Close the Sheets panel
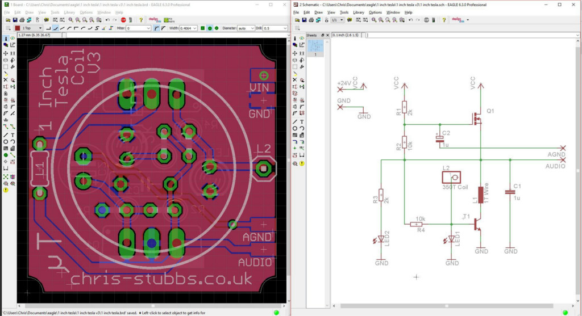The height and width of the screenshot is (316, 582). coord(327,35)
